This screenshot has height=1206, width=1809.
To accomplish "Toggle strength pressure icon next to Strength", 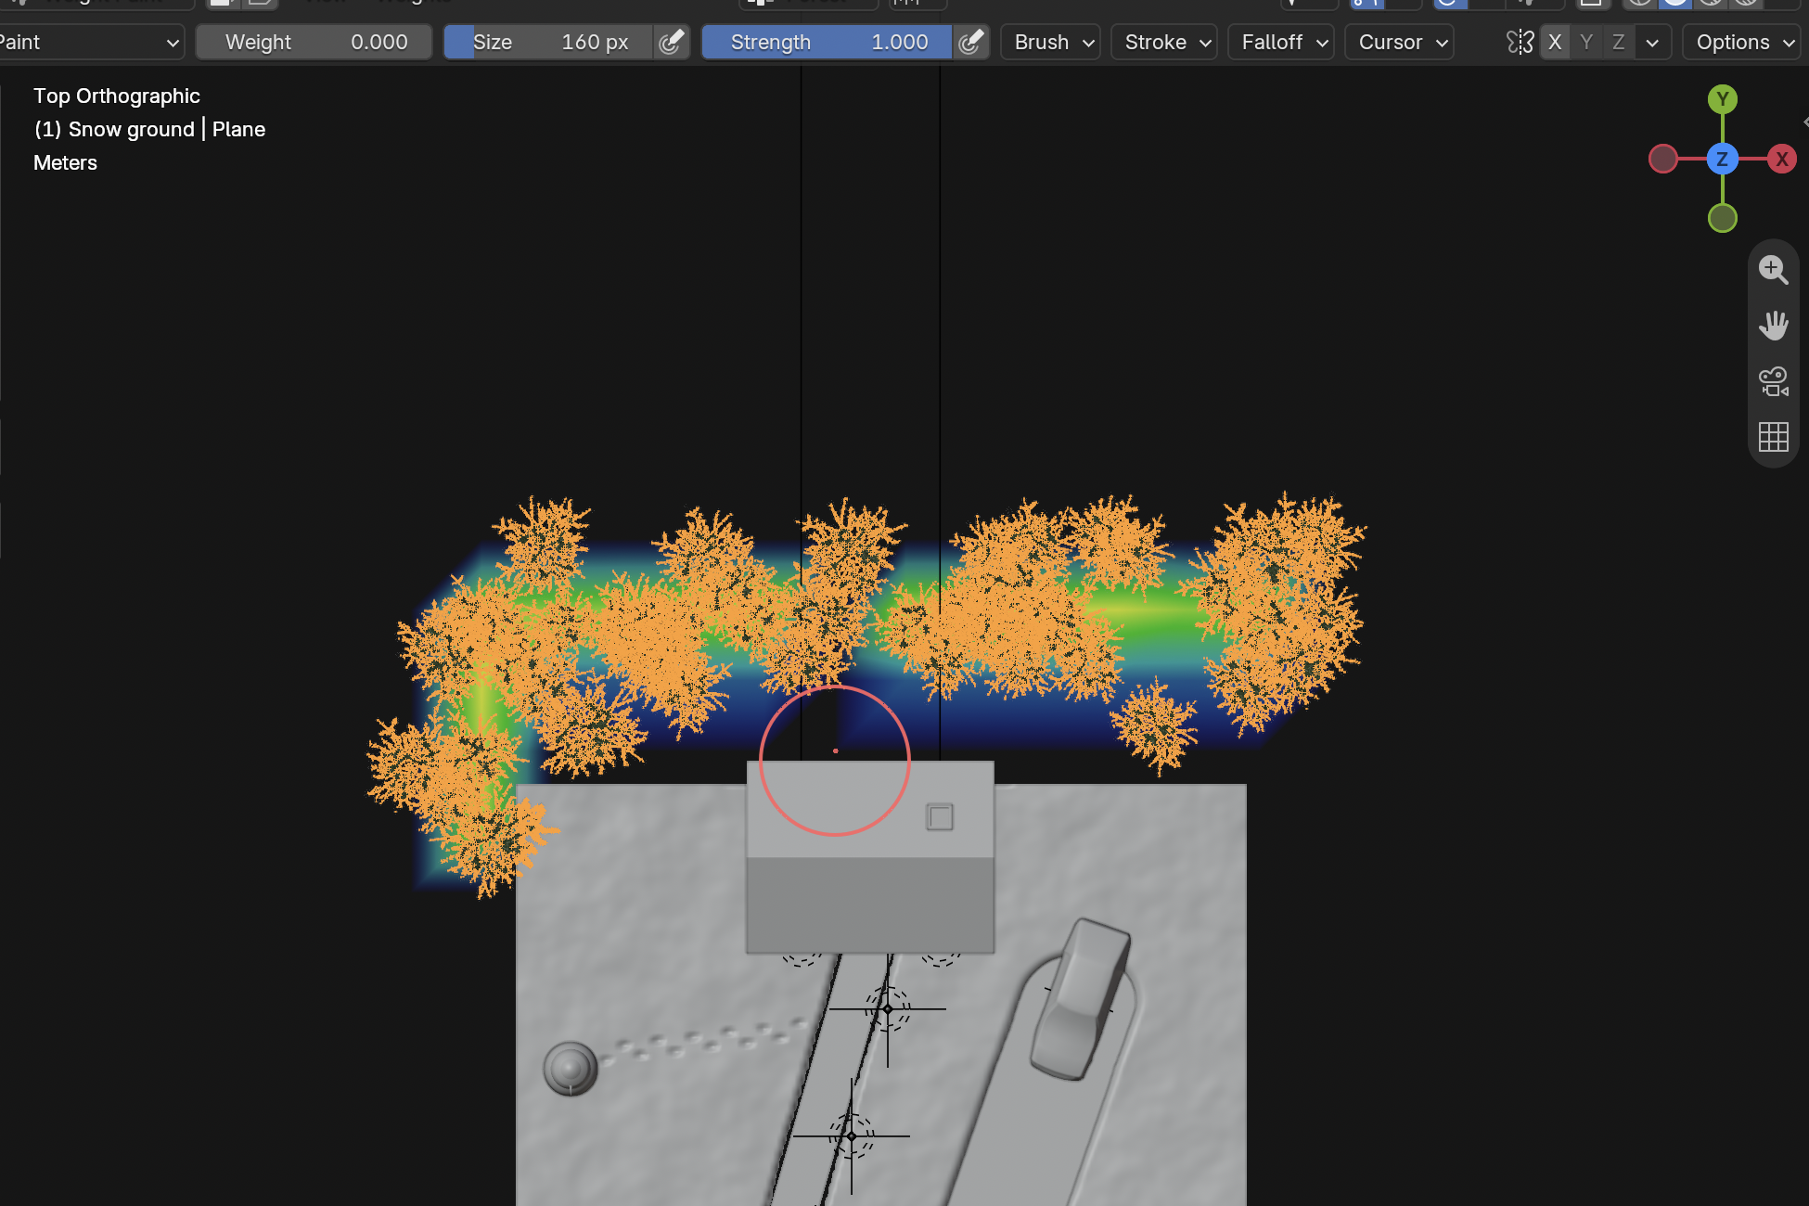I will click(970, 43).
